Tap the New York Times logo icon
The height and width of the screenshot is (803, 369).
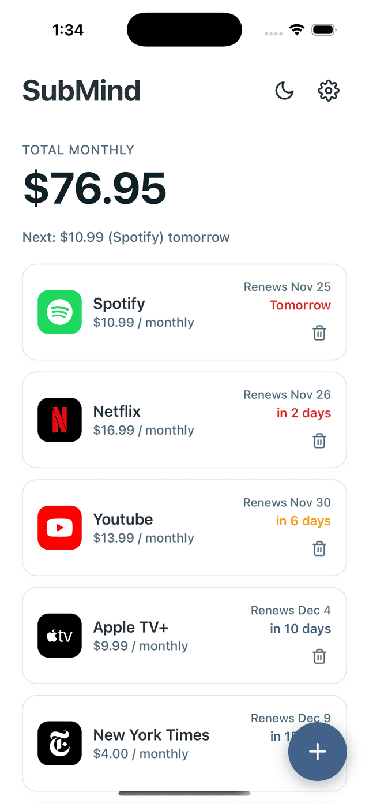pos(59,744)
